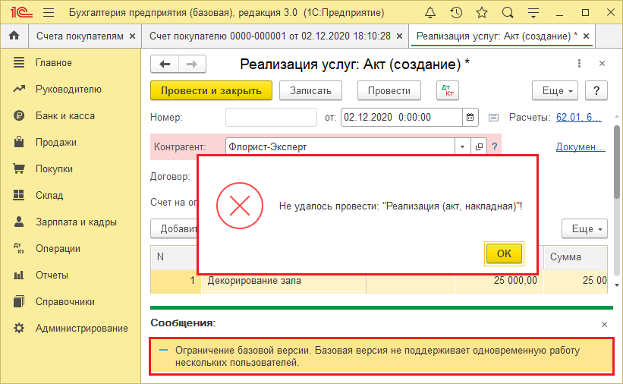Navigate back with left arrow button
Screen dimensions: 623x384
coord(165,64)
